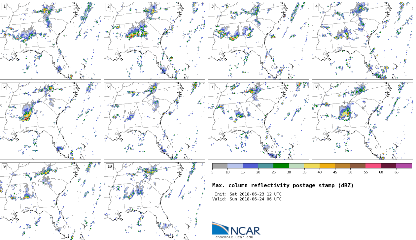Click the plot title about column reflectivity
416x240 pixels.
(x=283, y=186)
